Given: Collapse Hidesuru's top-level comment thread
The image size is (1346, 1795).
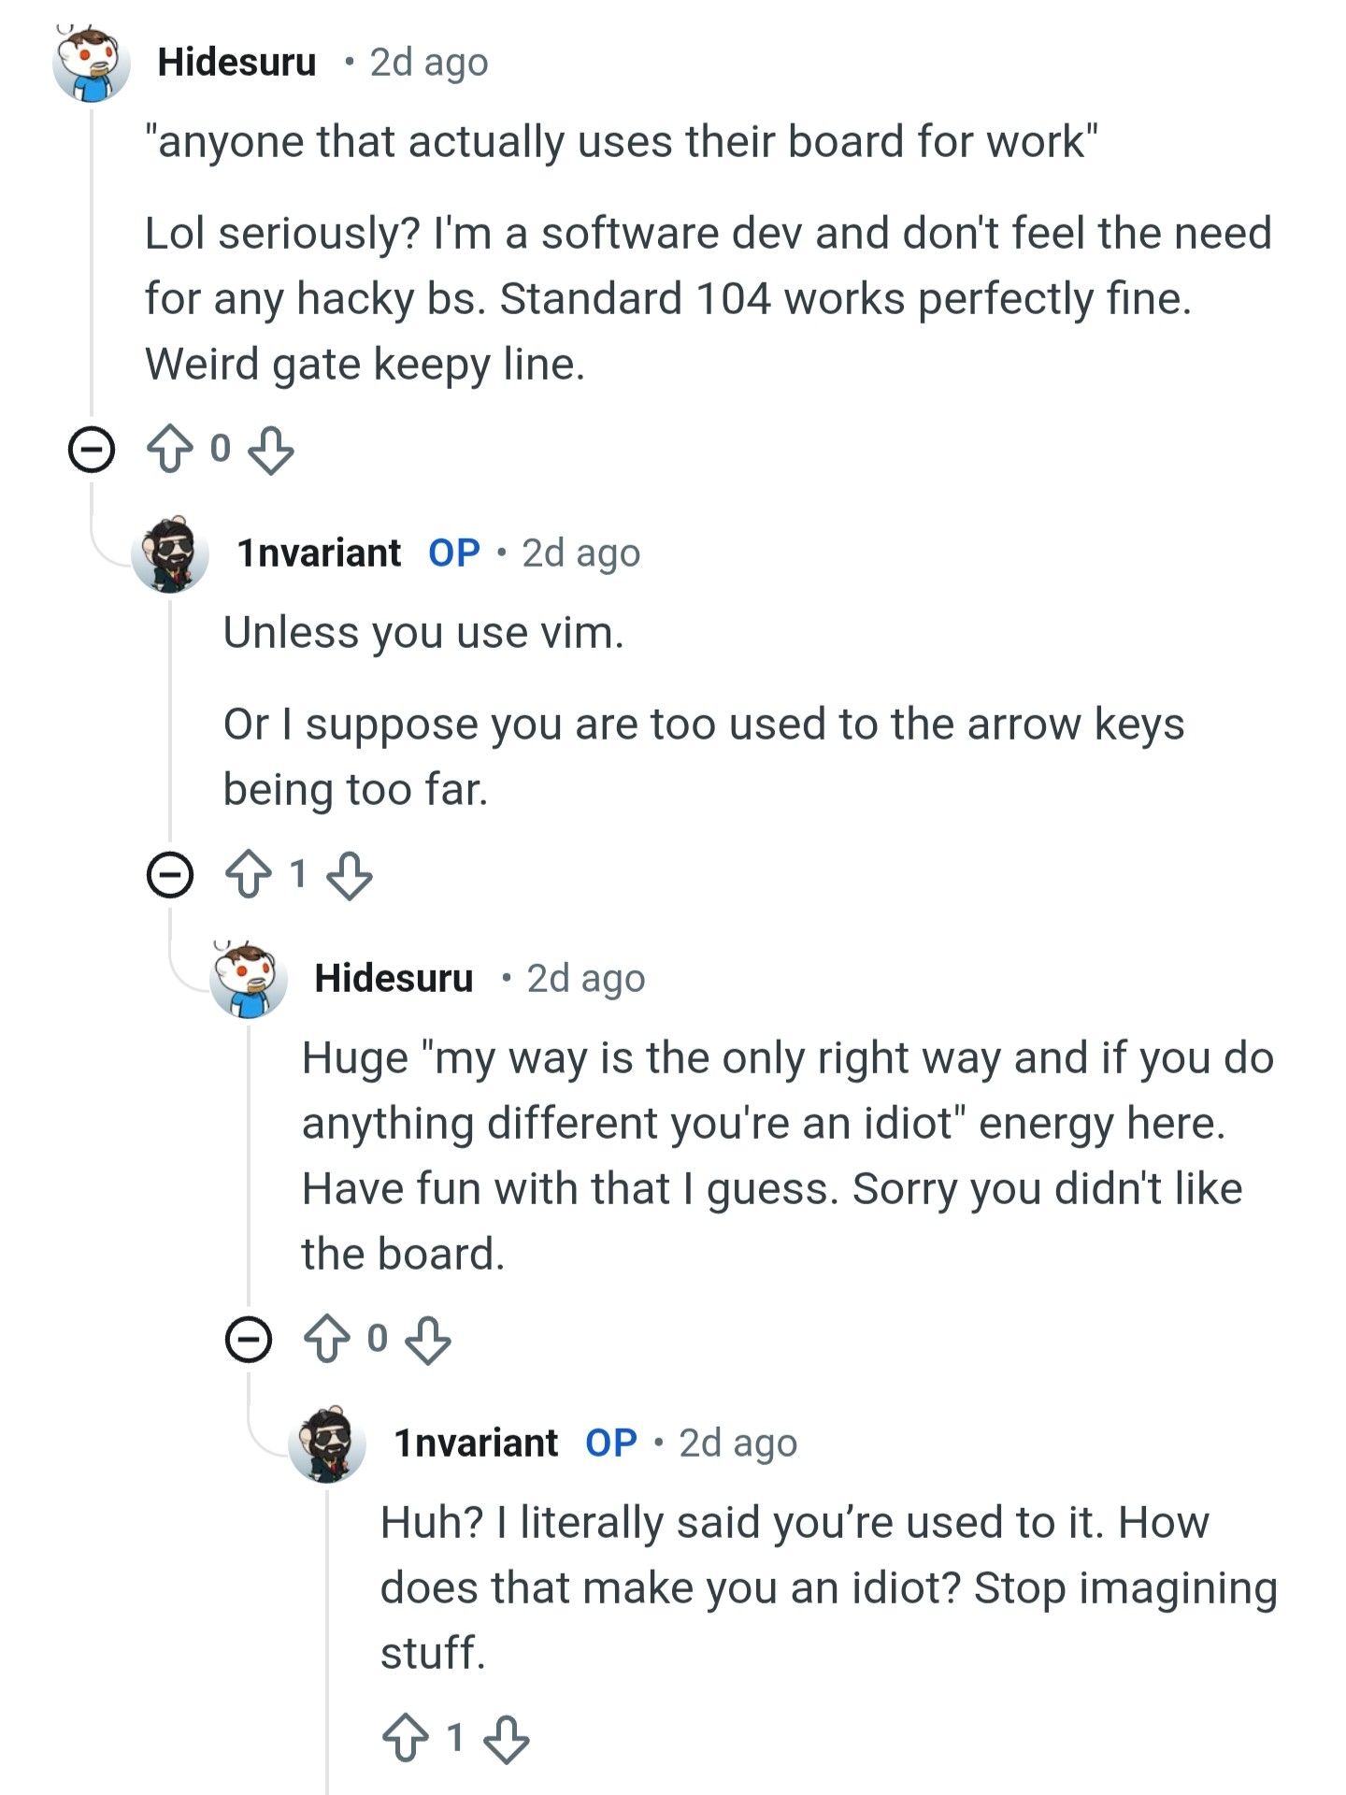Looking at the screenshot, I should (x=92, y=450).
